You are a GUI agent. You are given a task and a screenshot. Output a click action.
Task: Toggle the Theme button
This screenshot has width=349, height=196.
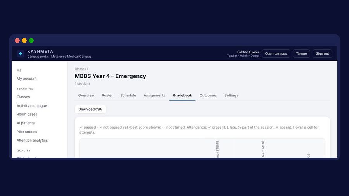pyautogui.click(x=301, y=53)
